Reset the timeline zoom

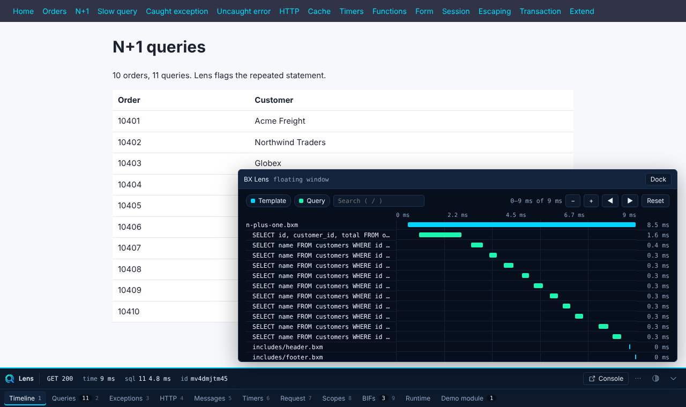click(x=655, y=201)
